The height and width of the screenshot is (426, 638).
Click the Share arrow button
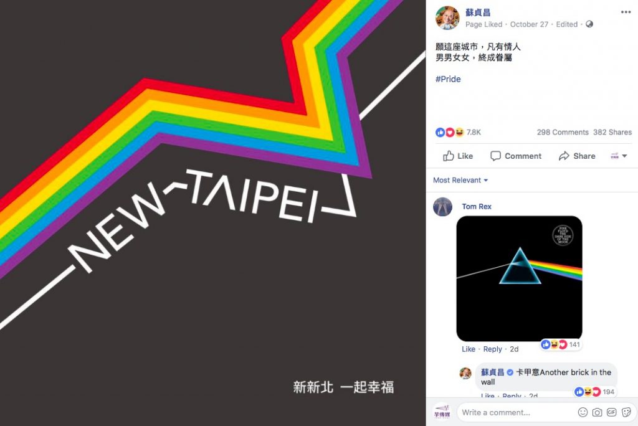[x=577, y=156]
